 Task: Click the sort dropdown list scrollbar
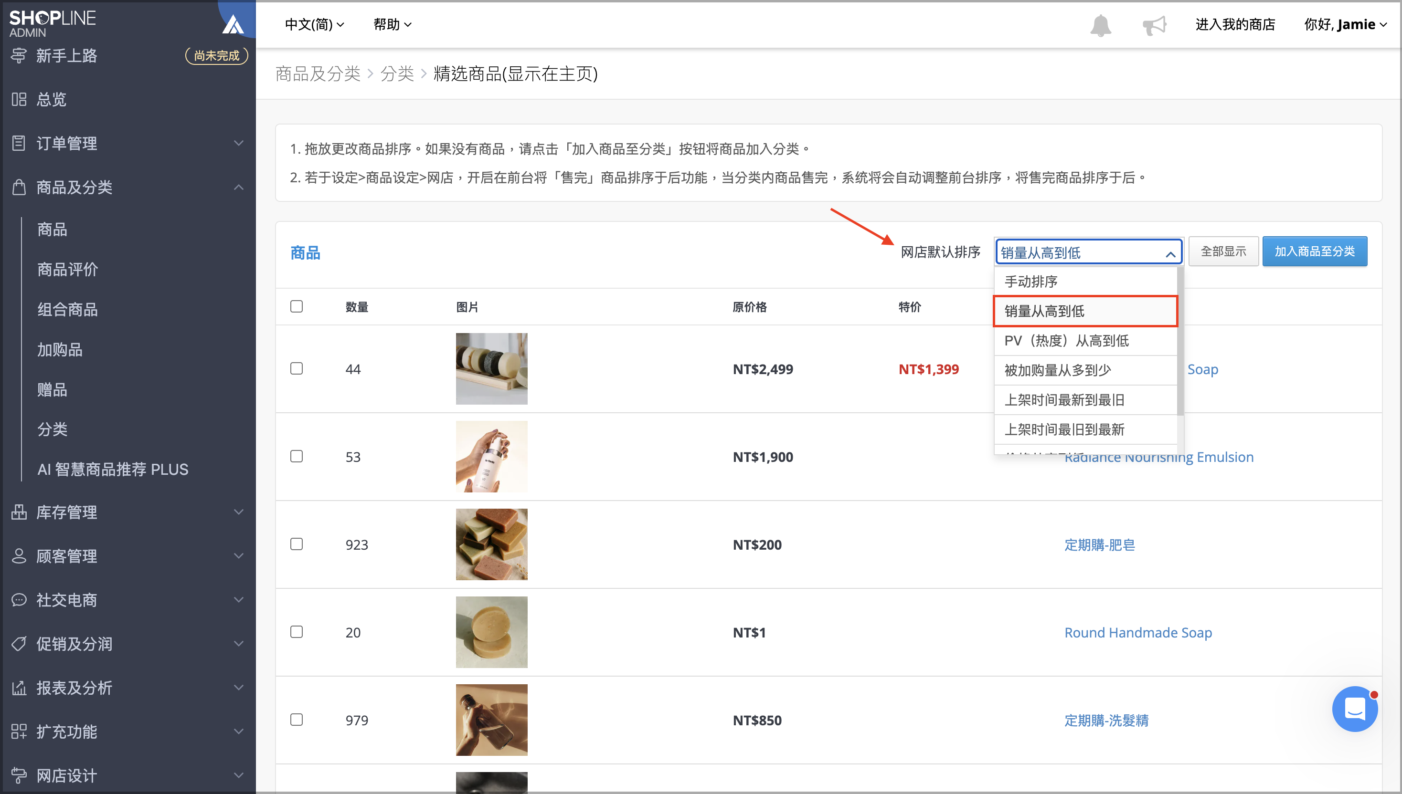[x=1180, y=341]
